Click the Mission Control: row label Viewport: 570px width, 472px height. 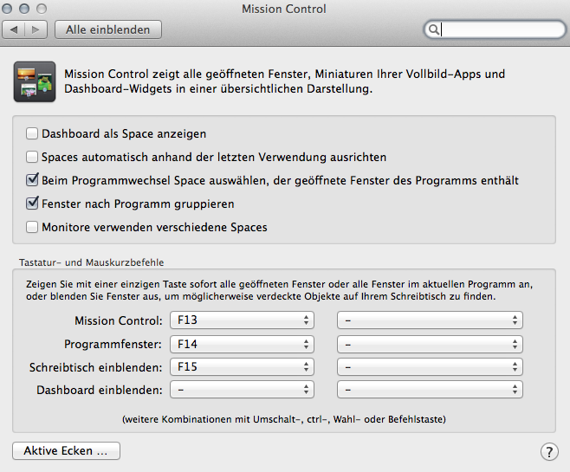click(119, 320)
